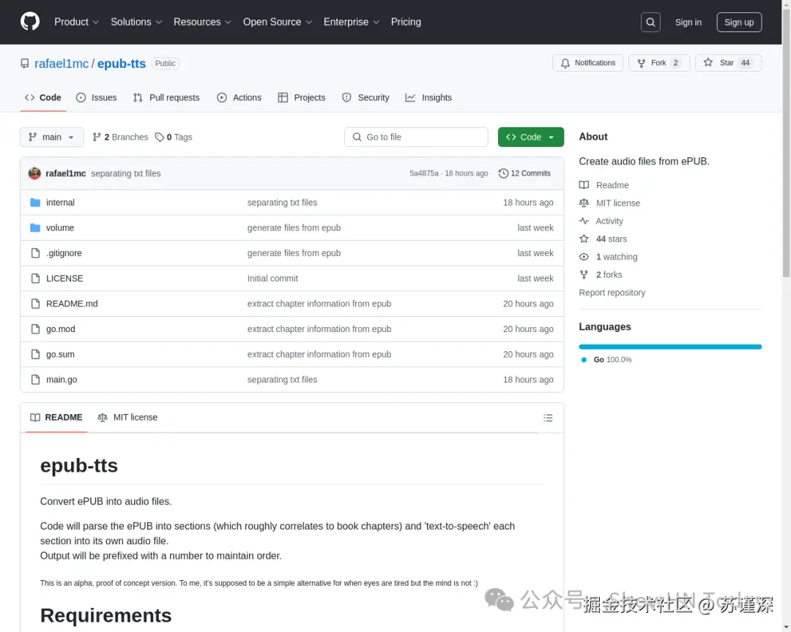Viewport: 791px width, 632px height.
Task: Open the Insights tab
Action: click(428, 98)
